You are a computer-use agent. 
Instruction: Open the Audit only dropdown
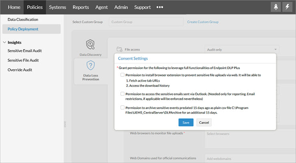(241, 50)
